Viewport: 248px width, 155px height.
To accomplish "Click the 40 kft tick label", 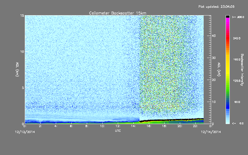I will click(214, 36).
